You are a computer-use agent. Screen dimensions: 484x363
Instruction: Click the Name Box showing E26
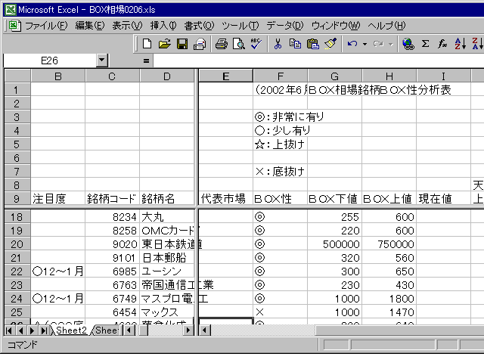coord(50,60)
